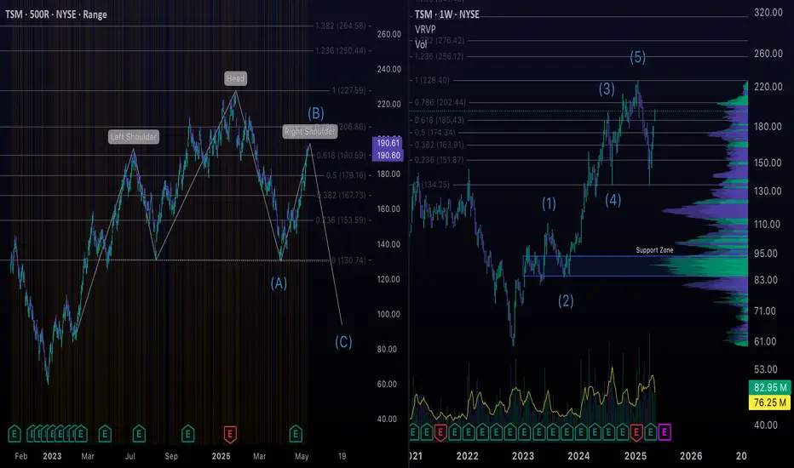The height and width of the screenshot is (468, 794).
Task: Click the purple upcoming earnings marker, weekly chart
Action: (665, 432)
